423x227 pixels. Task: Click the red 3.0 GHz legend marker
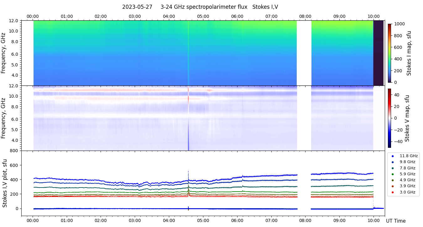click(x=393, y=192)
